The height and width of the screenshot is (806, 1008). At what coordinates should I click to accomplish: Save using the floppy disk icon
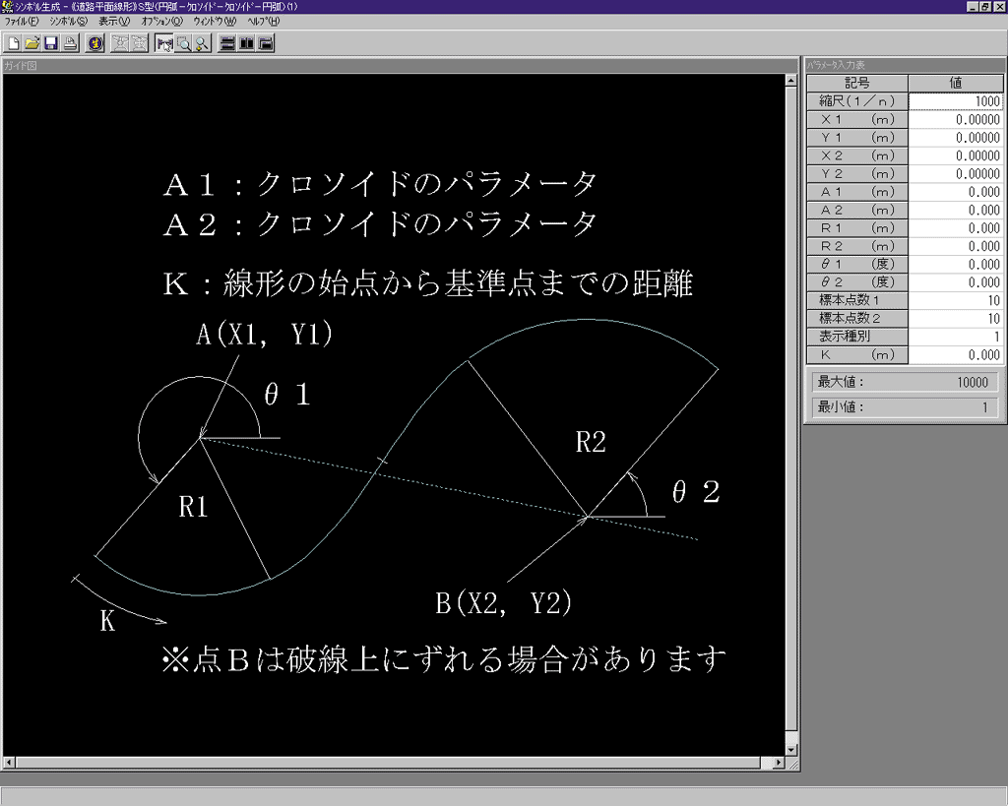pyautogui.click(x=49, y=43)
